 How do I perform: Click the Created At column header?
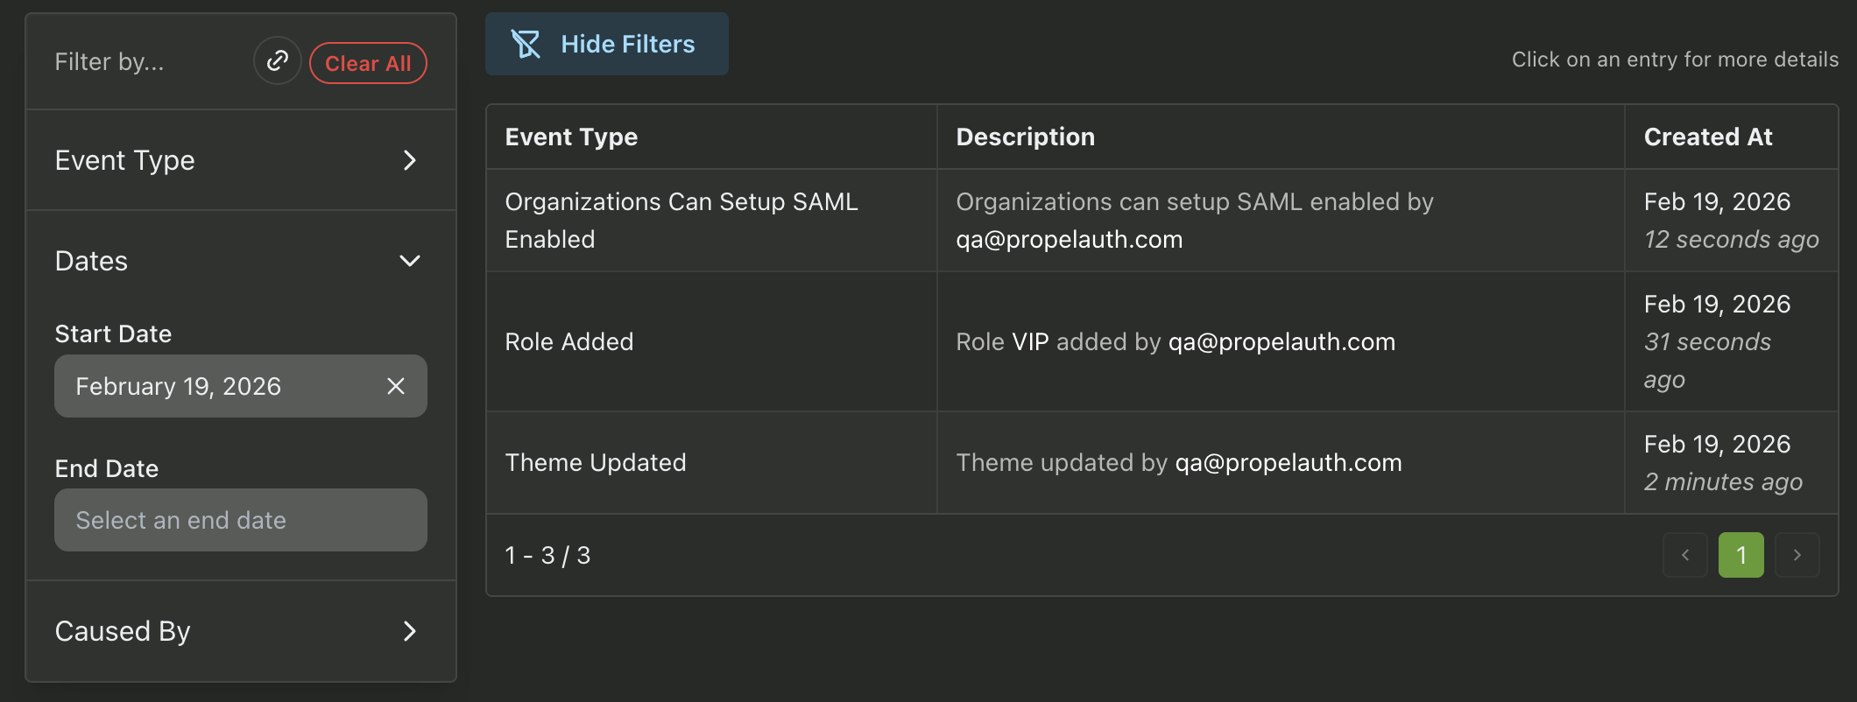point(1707,137)
